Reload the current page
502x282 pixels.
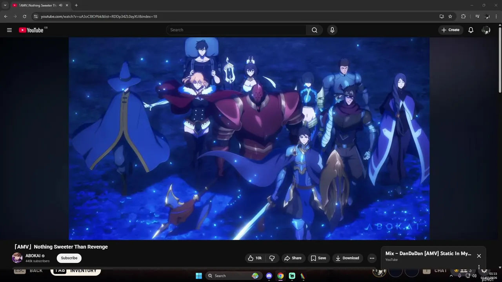click(x=24, y=16)
